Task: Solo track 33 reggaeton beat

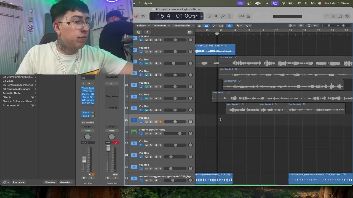Action: (151, 180)
